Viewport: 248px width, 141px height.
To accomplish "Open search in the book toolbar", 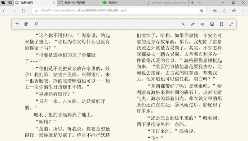I will coord(36,24).
